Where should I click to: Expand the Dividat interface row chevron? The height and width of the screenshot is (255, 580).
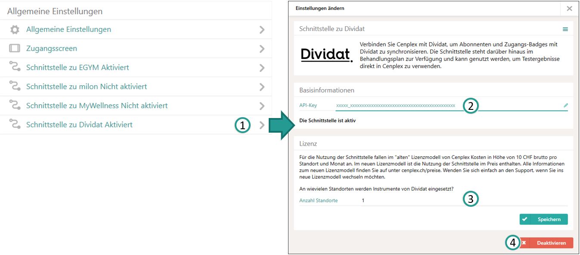pyautogui.click(x=261, y=125)
